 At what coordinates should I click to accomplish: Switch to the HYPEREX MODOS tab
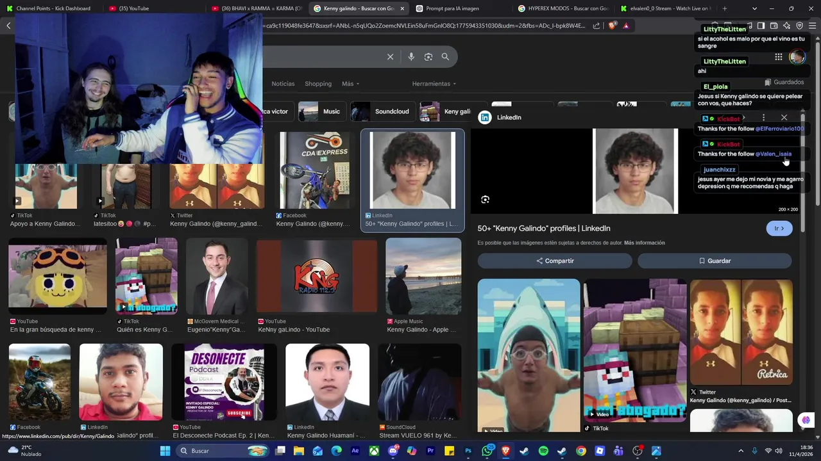tap(563, 8)
